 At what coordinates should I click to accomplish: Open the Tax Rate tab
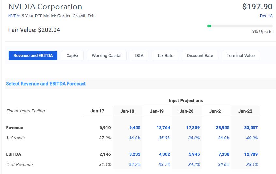click(165, 56)
